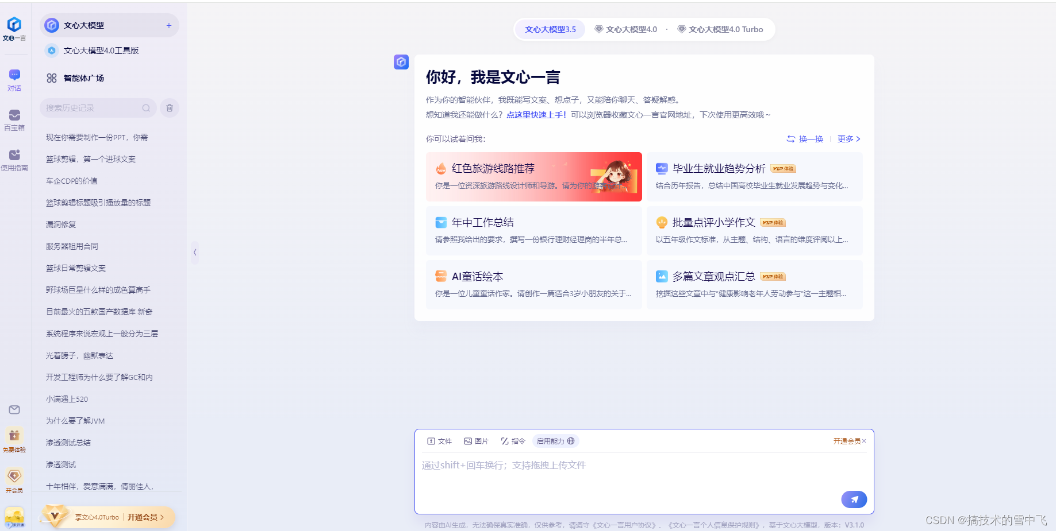Image resolution: width=1056 pixels, height=531 pixels.
Task: Click the send paper-plane button
Action: click(x=854, y=499)
